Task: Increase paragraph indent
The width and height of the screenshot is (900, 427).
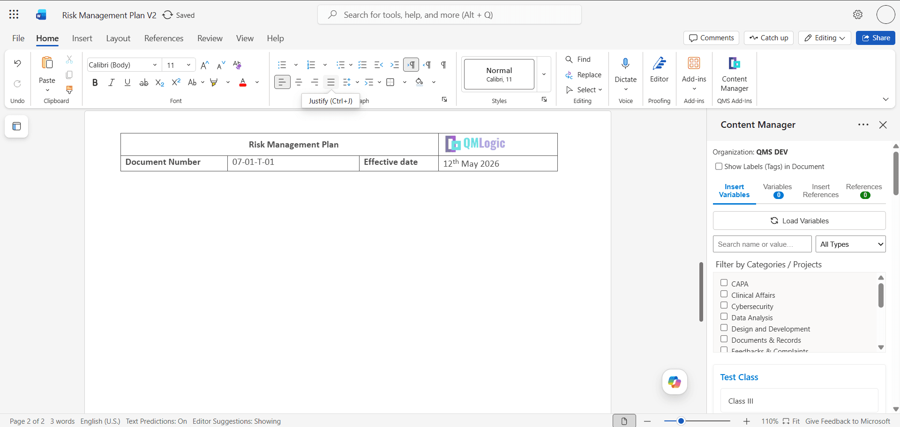Action: (395, 65)
